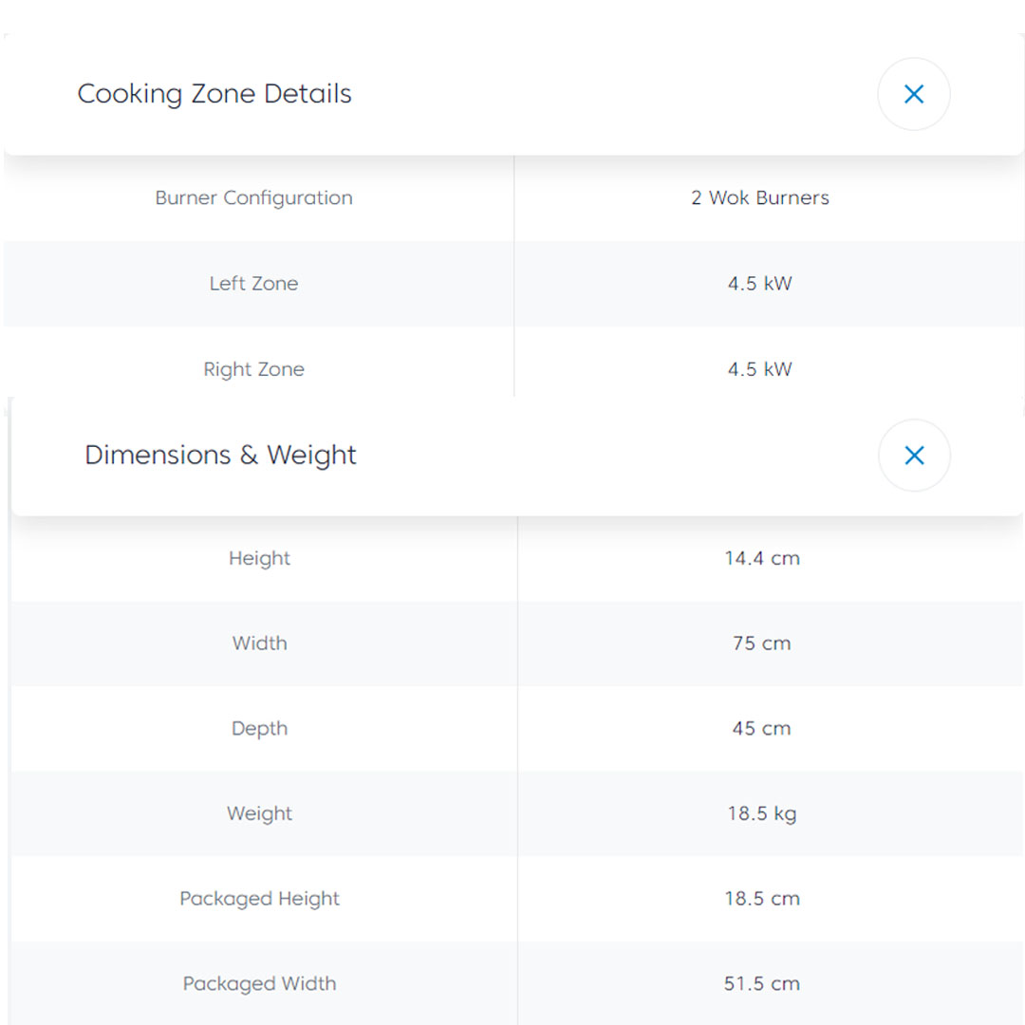
Task: Collapse the Cooking Zone Details section using its X icon
Action: [x=913, y=94]
